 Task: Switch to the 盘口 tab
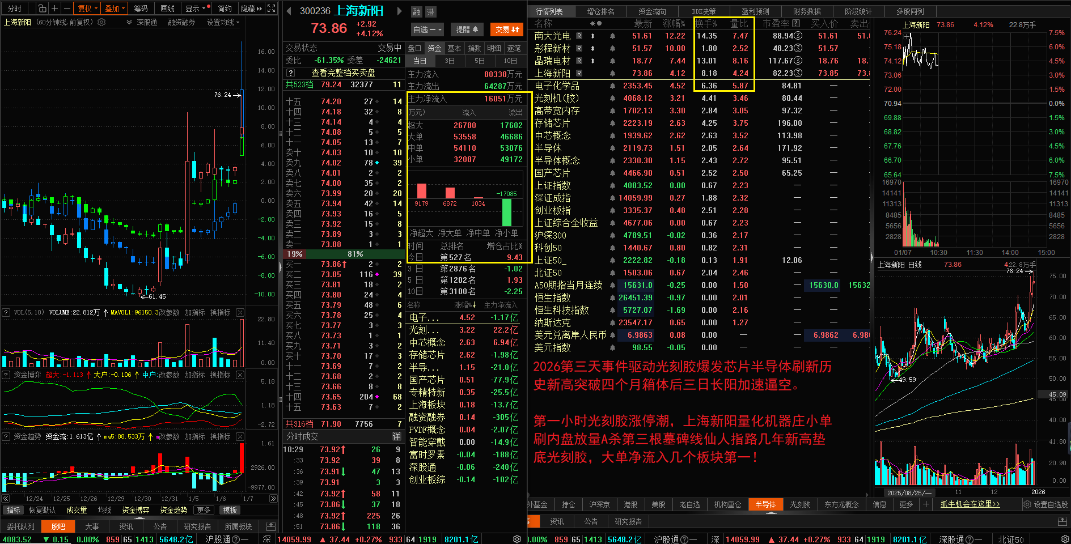(x=414, y=48)
